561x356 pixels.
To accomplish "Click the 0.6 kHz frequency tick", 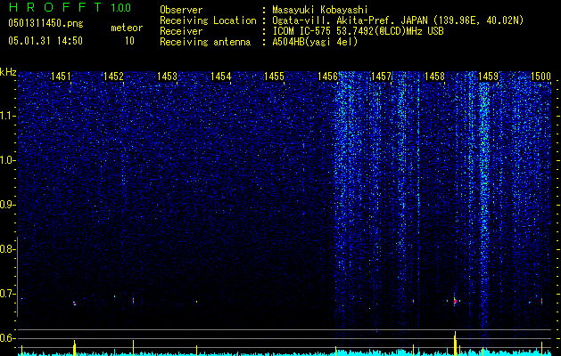I will (x=8, y=338).
